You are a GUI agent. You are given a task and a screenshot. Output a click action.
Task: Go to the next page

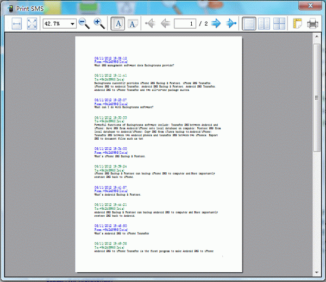216,23
